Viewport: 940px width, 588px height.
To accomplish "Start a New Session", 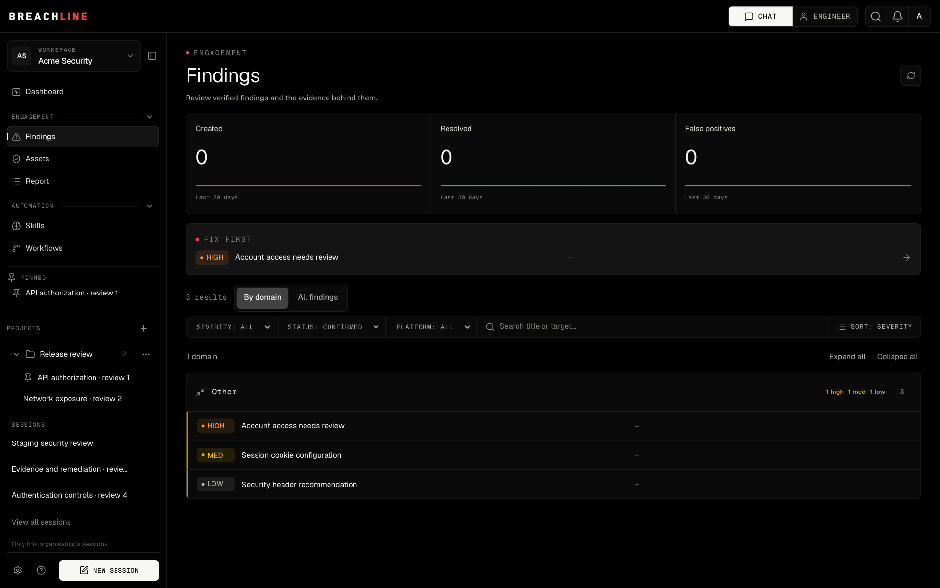I will click(x=109, y=570).
